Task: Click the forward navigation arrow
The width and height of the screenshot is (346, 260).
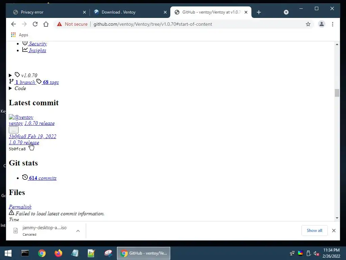Action: point(24,24)
